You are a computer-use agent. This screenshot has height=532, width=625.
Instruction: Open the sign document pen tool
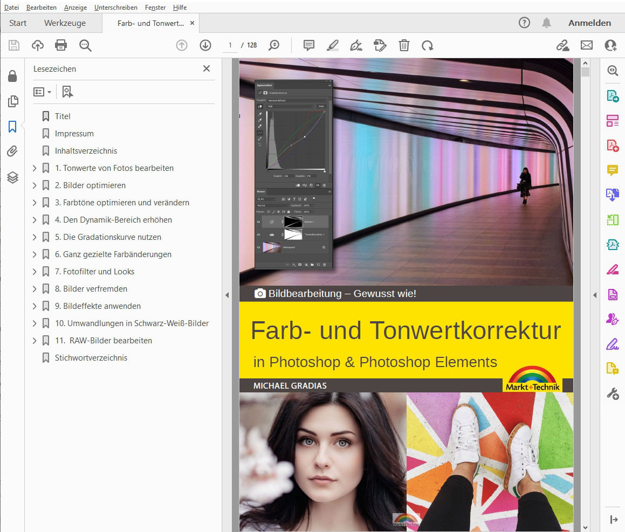(356, 45)
